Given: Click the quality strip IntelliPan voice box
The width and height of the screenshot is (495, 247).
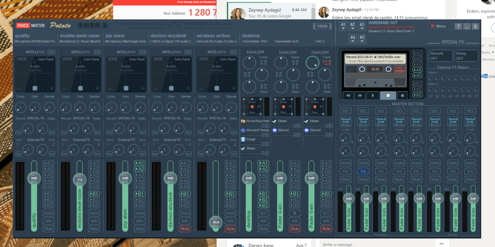Looking at the screenshot, I should coord(35,74).
